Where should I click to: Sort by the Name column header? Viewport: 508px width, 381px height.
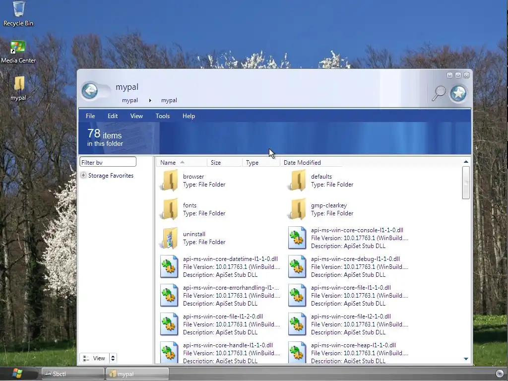click(182, 163)
